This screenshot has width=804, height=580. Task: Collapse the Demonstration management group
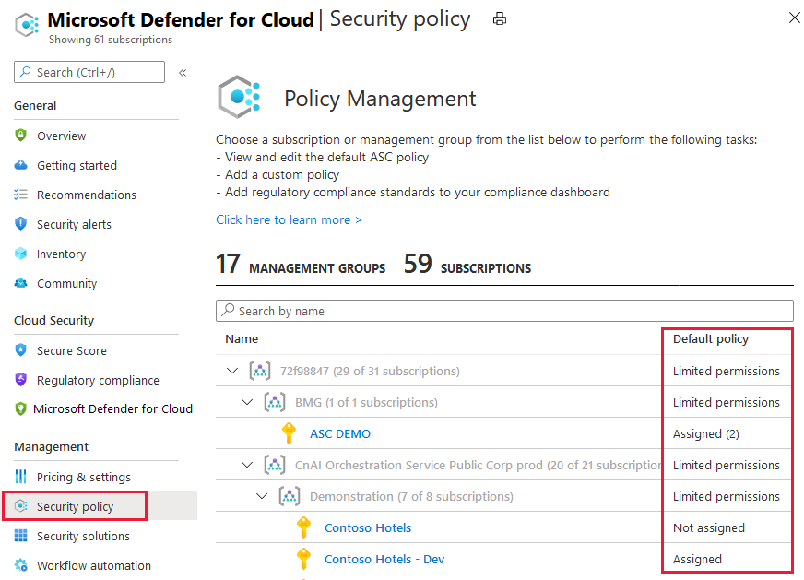point(262,496)
